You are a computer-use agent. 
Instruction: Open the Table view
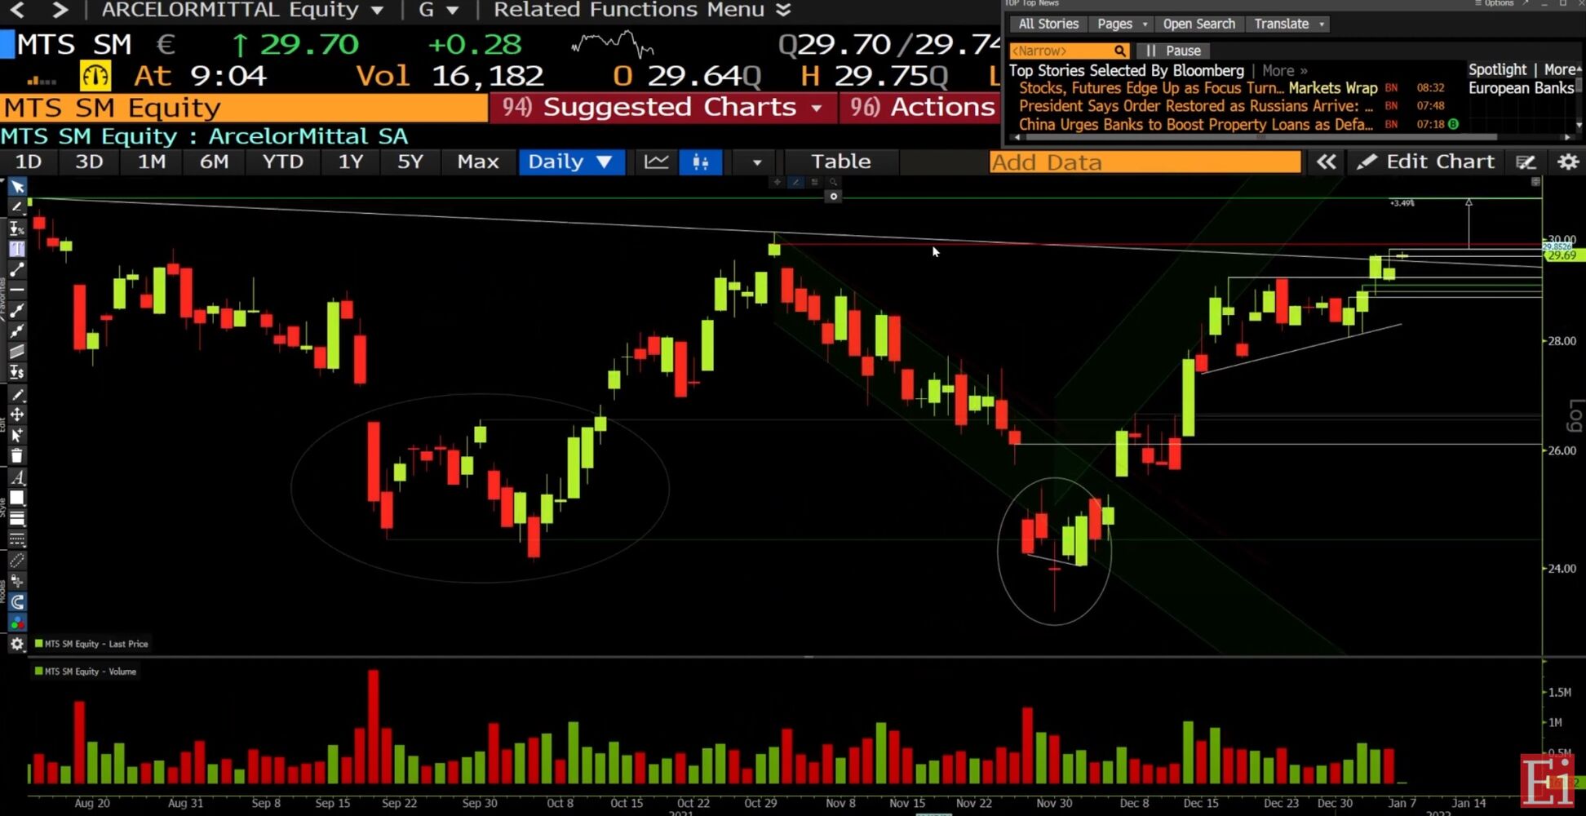(x=840, y=162)
